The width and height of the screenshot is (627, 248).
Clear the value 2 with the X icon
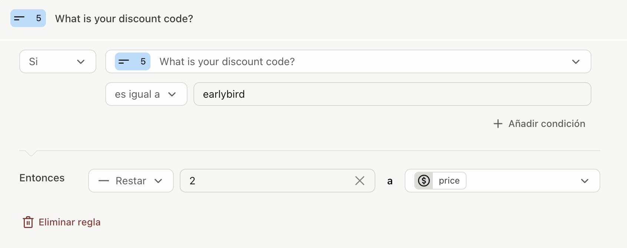coord(359,181)
